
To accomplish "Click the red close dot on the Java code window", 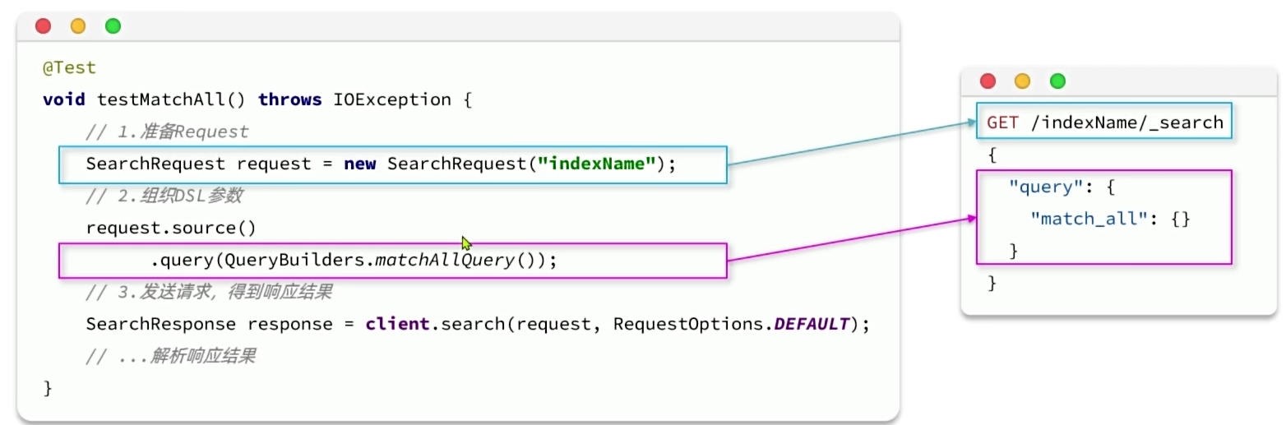I will point(44,26).
